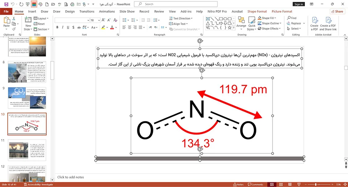
Task: Click the Search box in title bar
Action: pyautogui.click(x=176, y=4)
